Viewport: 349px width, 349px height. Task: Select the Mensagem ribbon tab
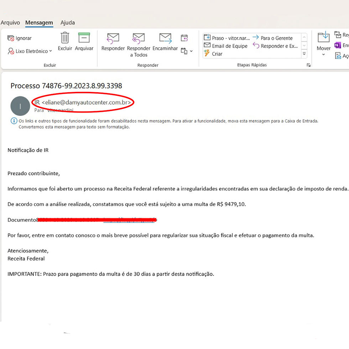click(39, 23)
